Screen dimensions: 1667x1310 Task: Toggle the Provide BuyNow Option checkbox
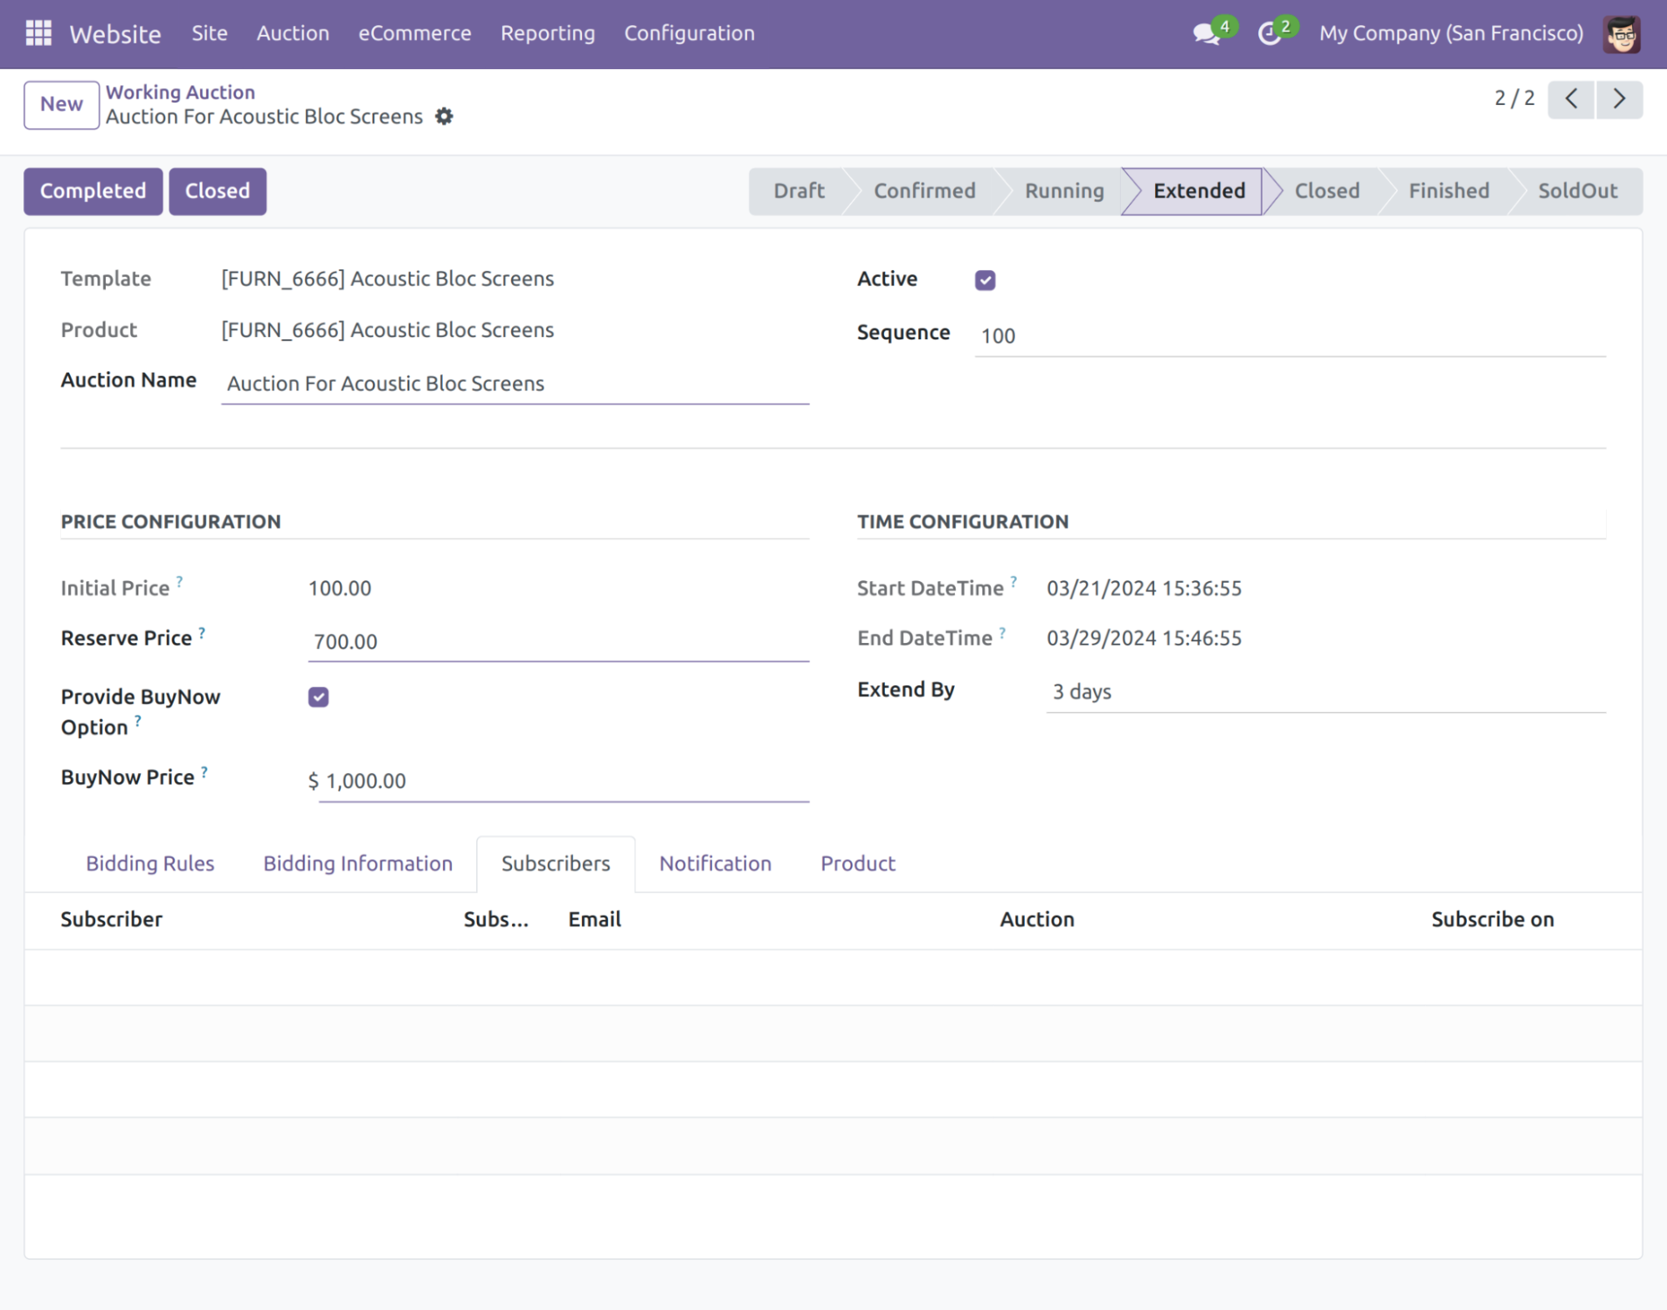[x=319, y=697]
